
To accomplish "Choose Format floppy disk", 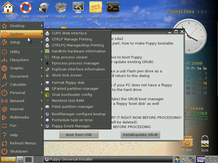I will tap(78, 82).
